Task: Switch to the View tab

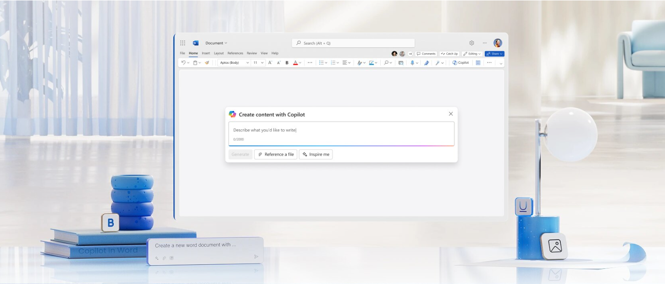Action: pos(265,53)
